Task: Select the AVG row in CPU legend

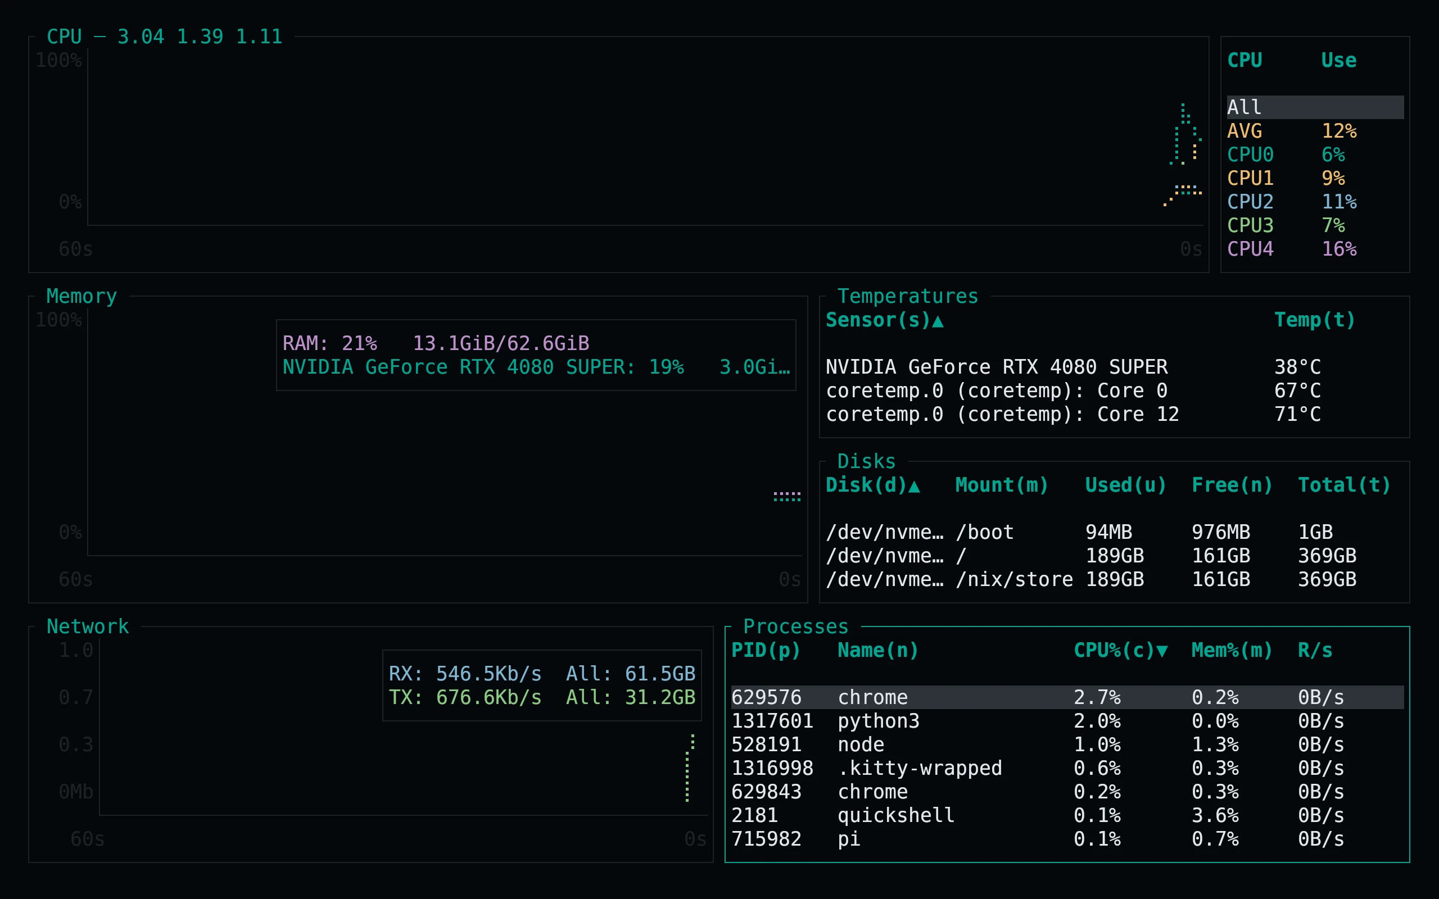Action: coord(1315,131)
